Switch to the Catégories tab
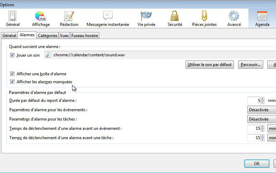The image size is (276, 173). (48, 36)
